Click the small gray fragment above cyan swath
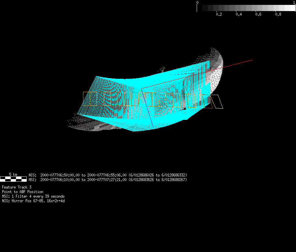Image resolution: width=296 pixels, height=252 pixels. (162, 69)
